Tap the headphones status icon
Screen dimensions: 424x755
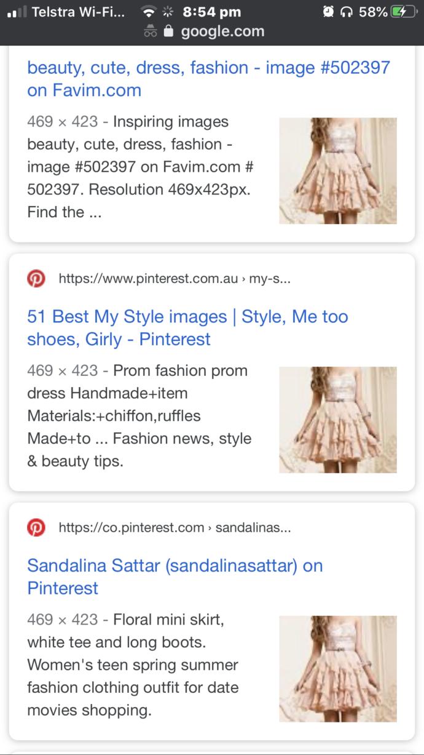pyautogui.click(x=347, y=12)
